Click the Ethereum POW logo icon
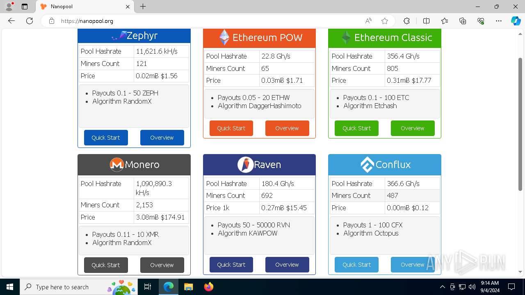525x295 pixels. coord(224,37)
